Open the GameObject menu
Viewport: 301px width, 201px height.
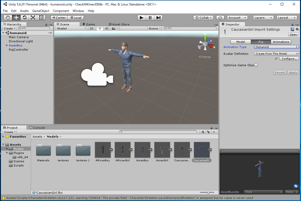[41, 11]
